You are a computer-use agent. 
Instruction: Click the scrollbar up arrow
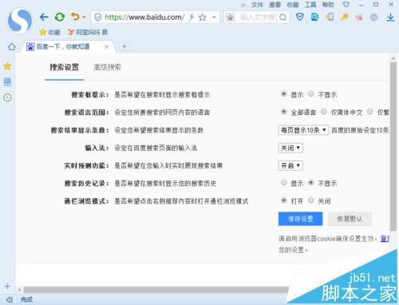393,58
